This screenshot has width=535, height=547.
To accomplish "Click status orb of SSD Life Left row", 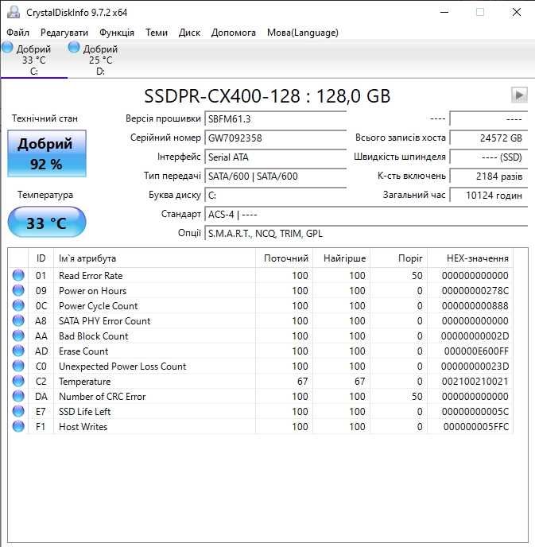I will click(x=18, y=411).
